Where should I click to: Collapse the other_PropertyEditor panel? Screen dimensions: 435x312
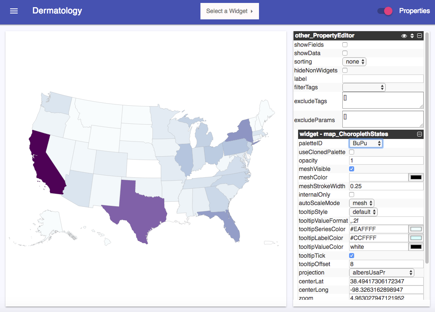[x=419, y=35]
